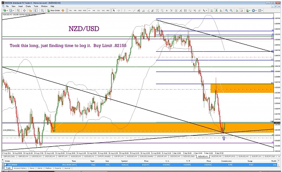Switch chart to W1 timeframe

[103, 11]
